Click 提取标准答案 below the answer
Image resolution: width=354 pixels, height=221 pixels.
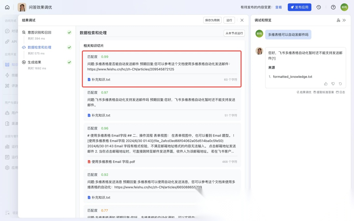[x=324, y=92]
